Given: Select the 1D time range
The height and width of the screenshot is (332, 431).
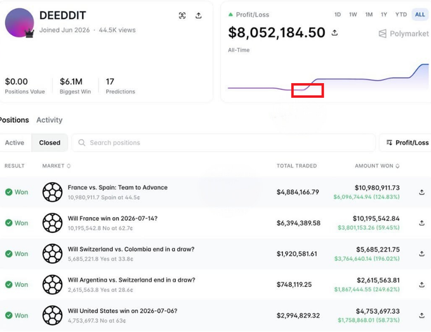Looking at the screenshot, I should (x=338, y=15).
